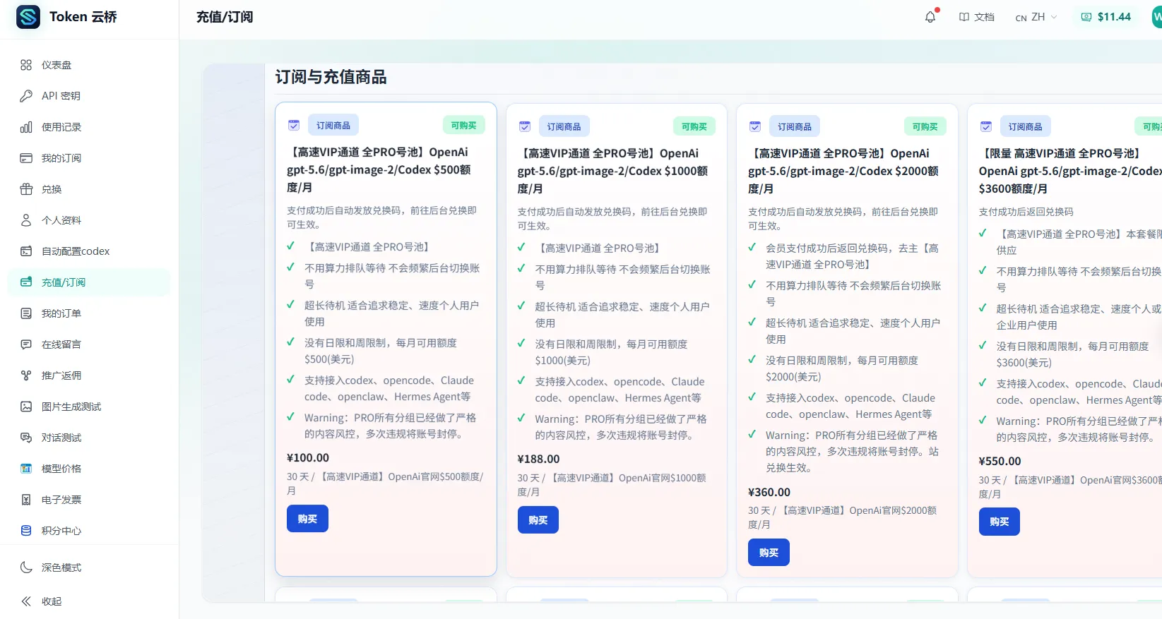This screenshot has height=619, width=1162.
Task: Click the 个人资料 person icon
Action: [x=26, y=220]
